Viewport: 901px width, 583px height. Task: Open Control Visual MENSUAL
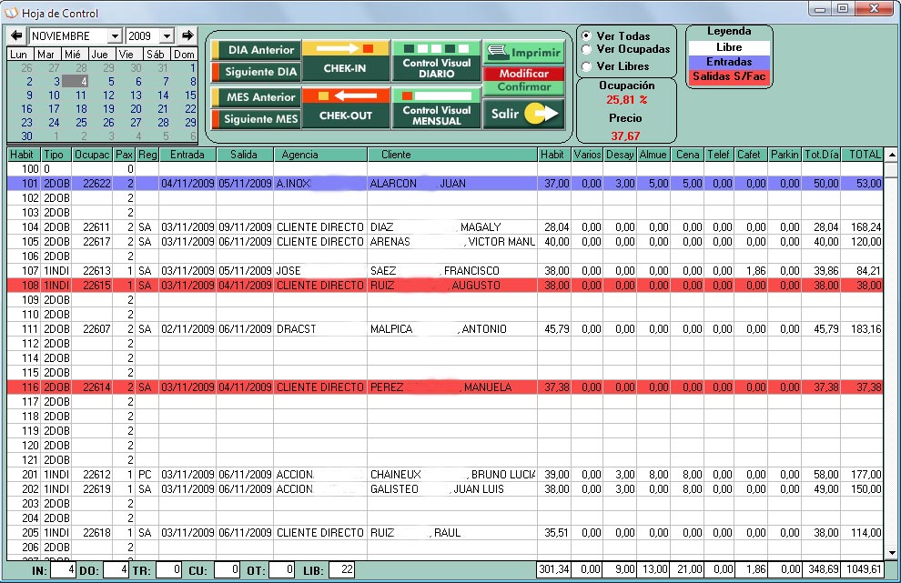click(x=436, y=107)
